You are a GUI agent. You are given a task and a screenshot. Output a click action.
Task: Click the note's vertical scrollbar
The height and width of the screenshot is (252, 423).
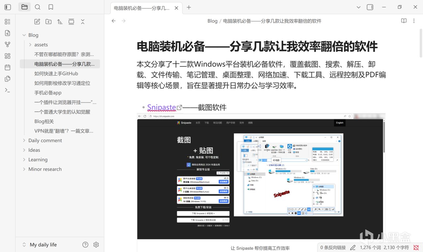point(421,44)
